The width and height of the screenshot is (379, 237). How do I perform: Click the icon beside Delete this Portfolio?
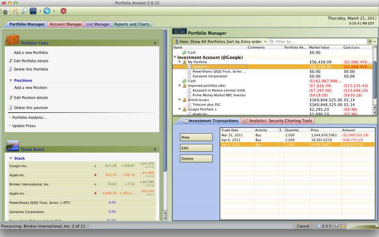10,69
